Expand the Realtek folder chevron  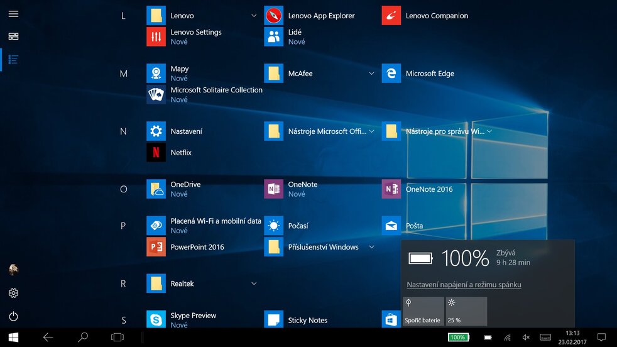point(254,284)
